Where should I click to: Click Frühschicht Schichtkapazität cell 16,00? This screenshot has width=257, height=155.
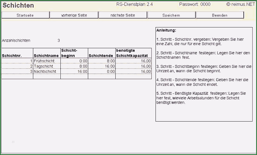click(133, 61)
